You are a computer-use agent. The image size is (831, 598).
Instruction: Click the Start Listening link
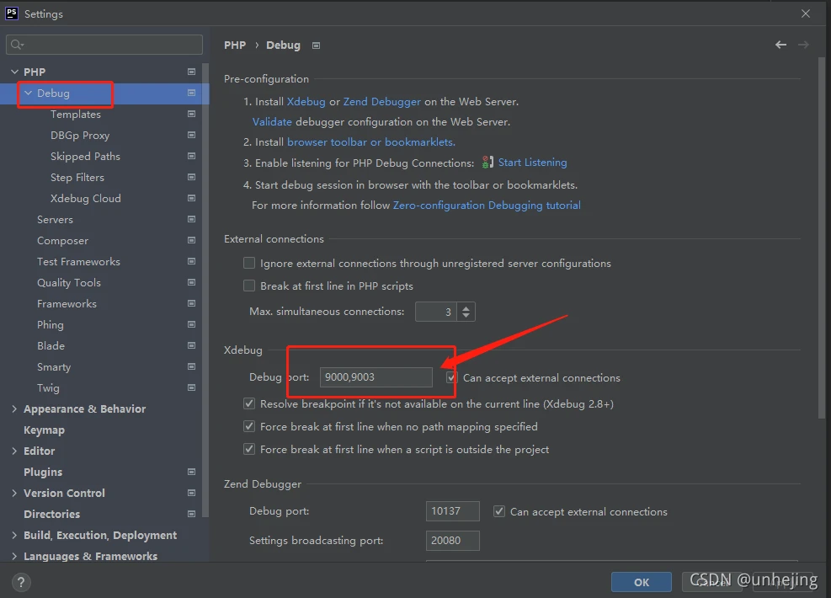click(532, 163)
